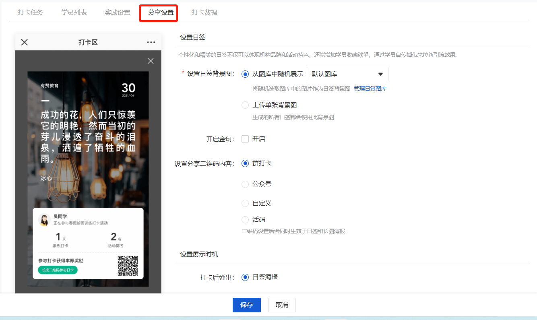537x320 pixels.
Task: Click the dropdown arrow of 默认图库
Action: pos(380,74)
